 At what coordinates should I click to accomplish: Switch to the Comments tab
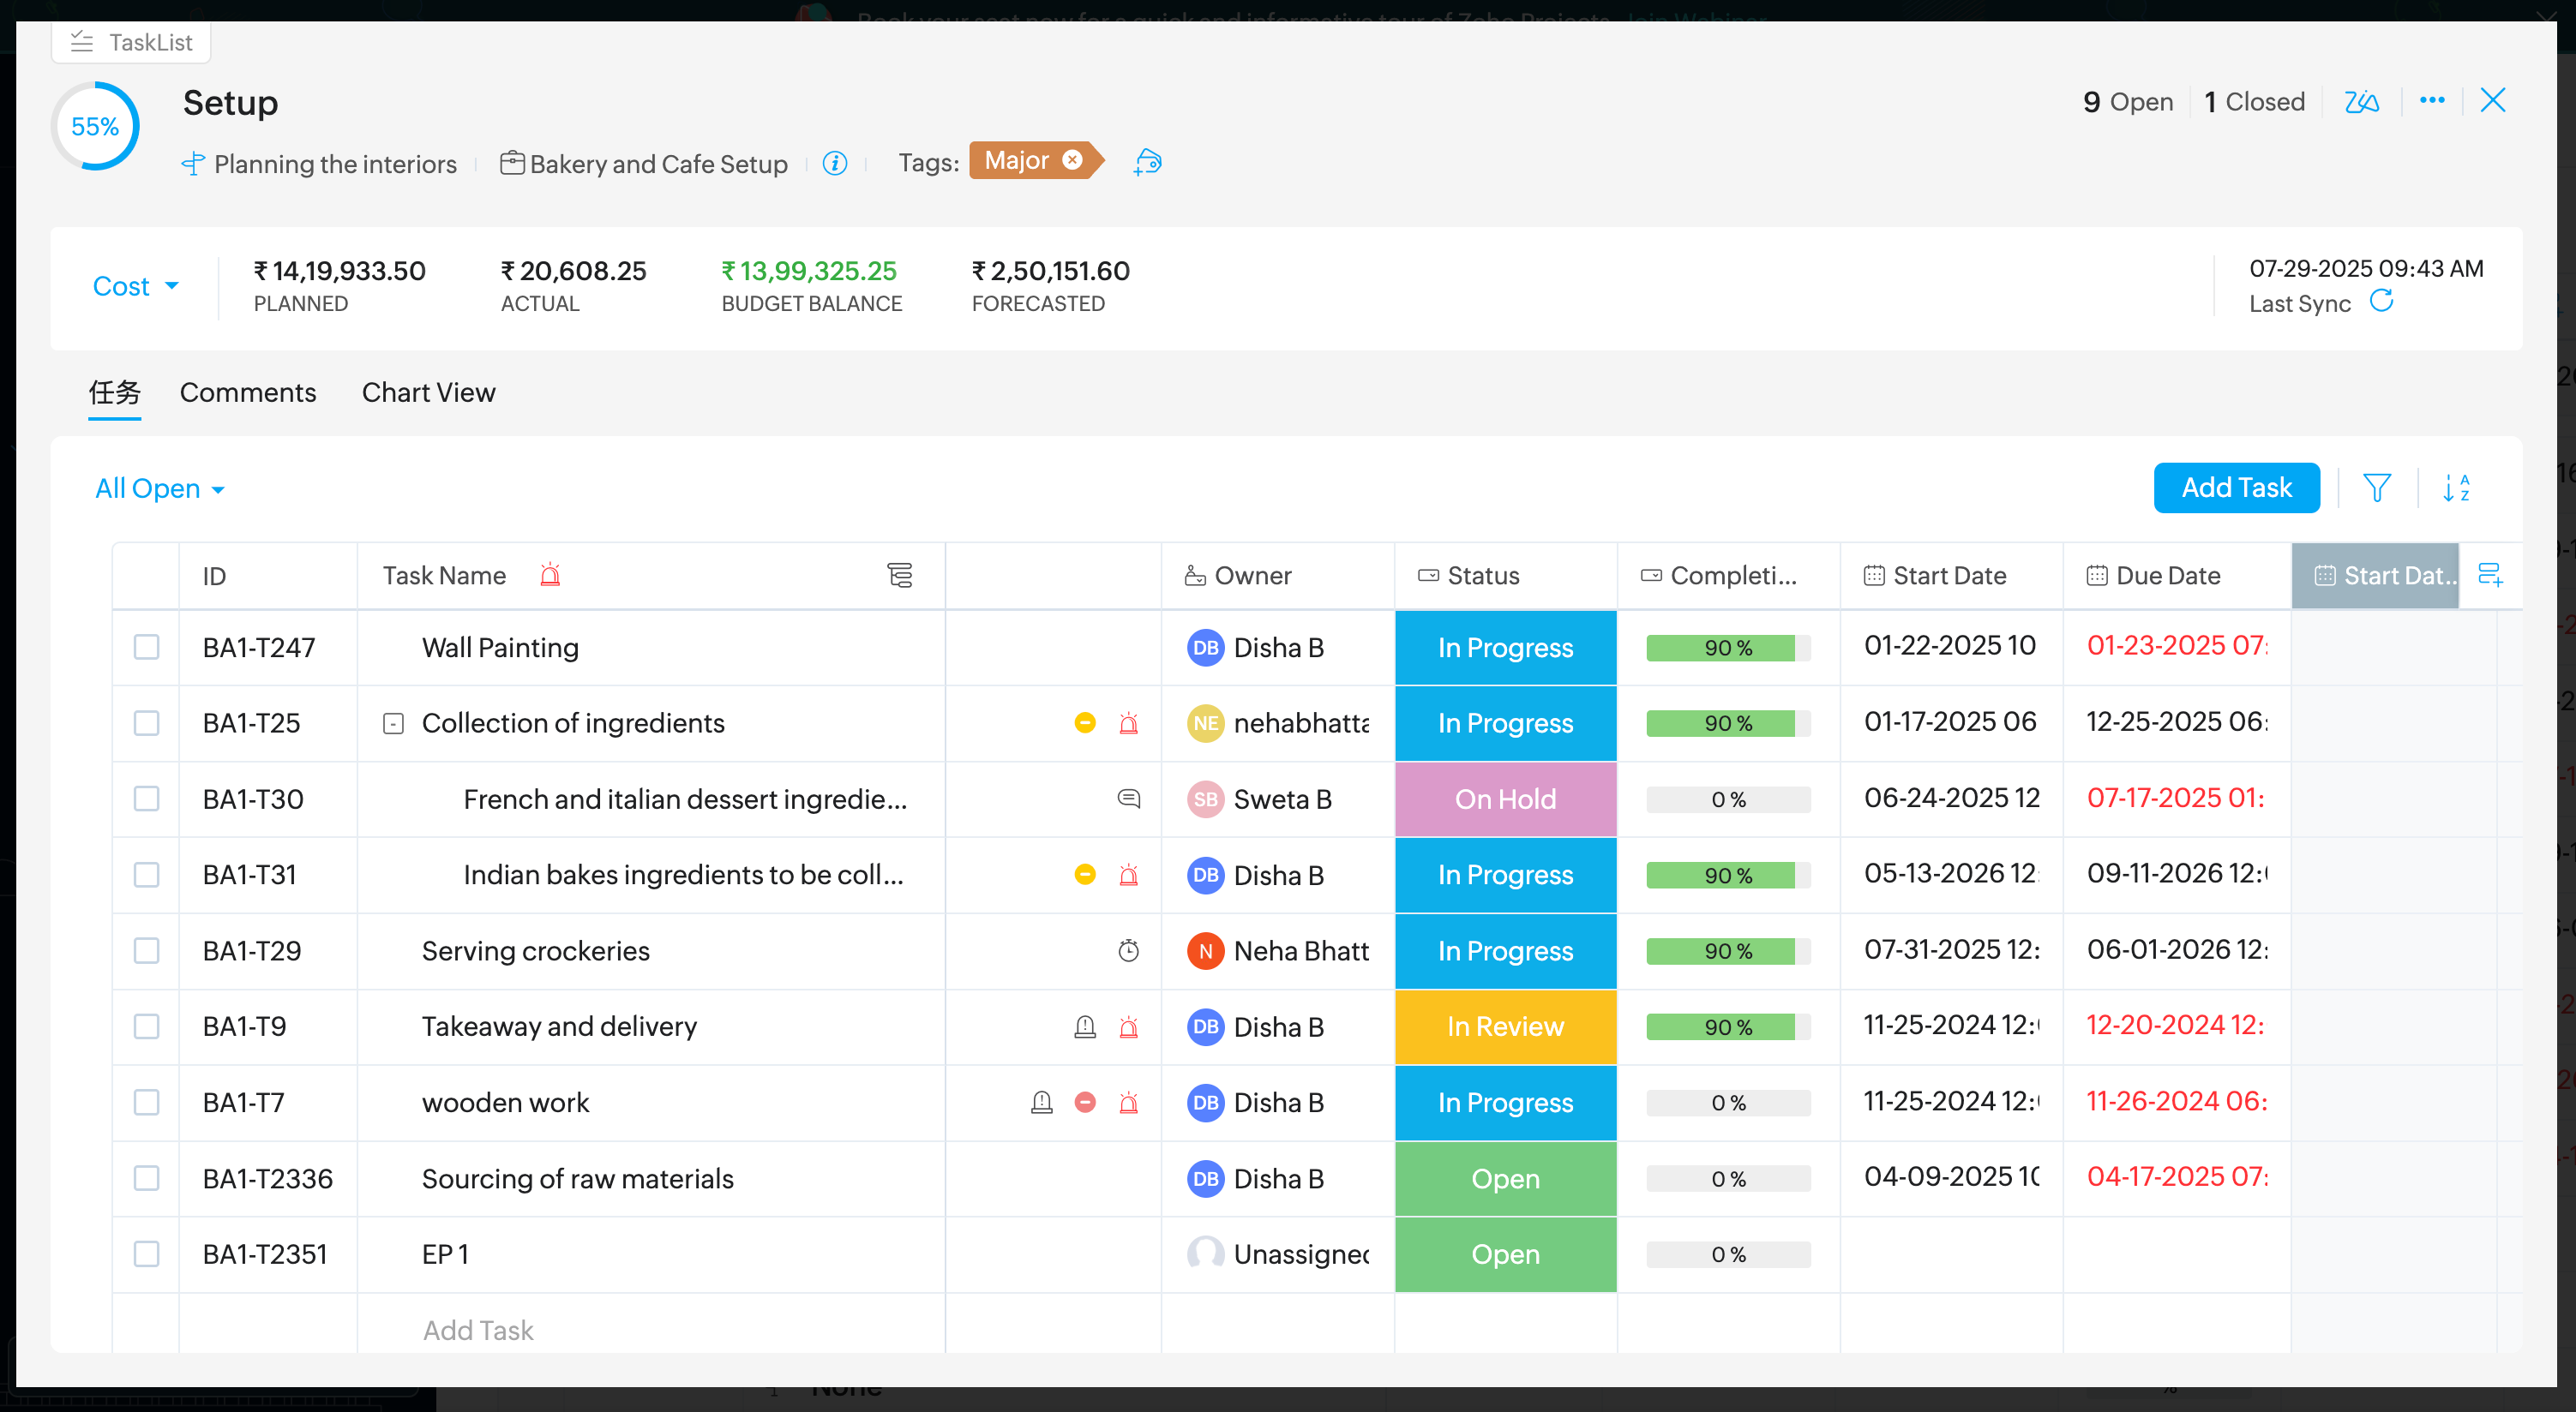[248, 392]
